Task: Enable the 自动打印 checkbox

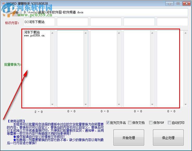Action: [169, 122]
